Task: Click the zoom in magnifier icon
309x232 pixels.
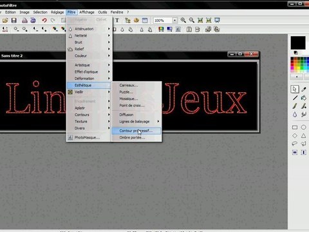Action: point(183,20)
